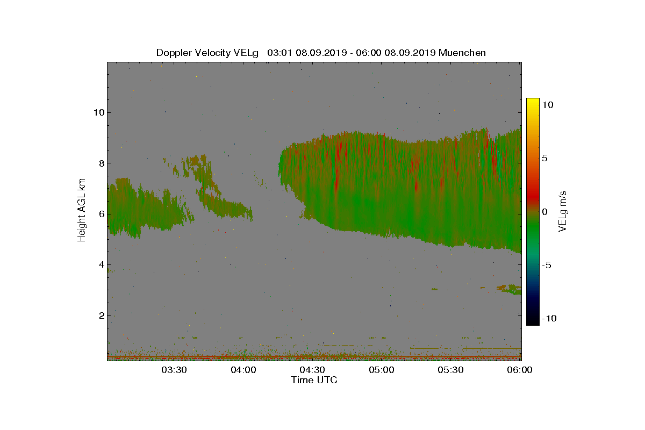Click the 05:00 time tick label
Image resolution: width=645 pixels, height=430 pixels.
point(382,370)
